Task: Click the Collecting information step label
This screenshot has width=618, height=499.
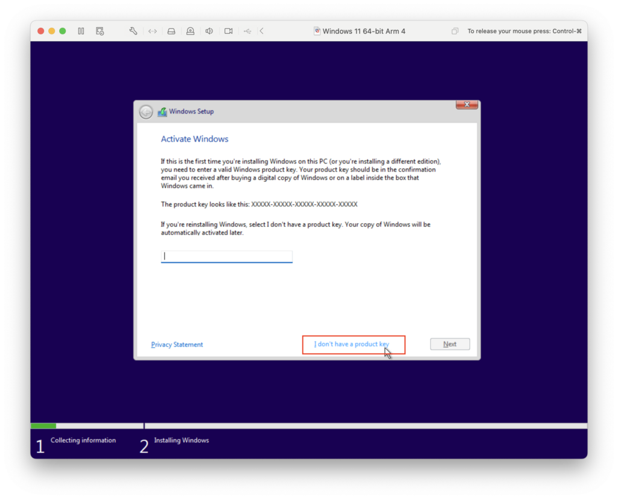Action: pos(83,440)
